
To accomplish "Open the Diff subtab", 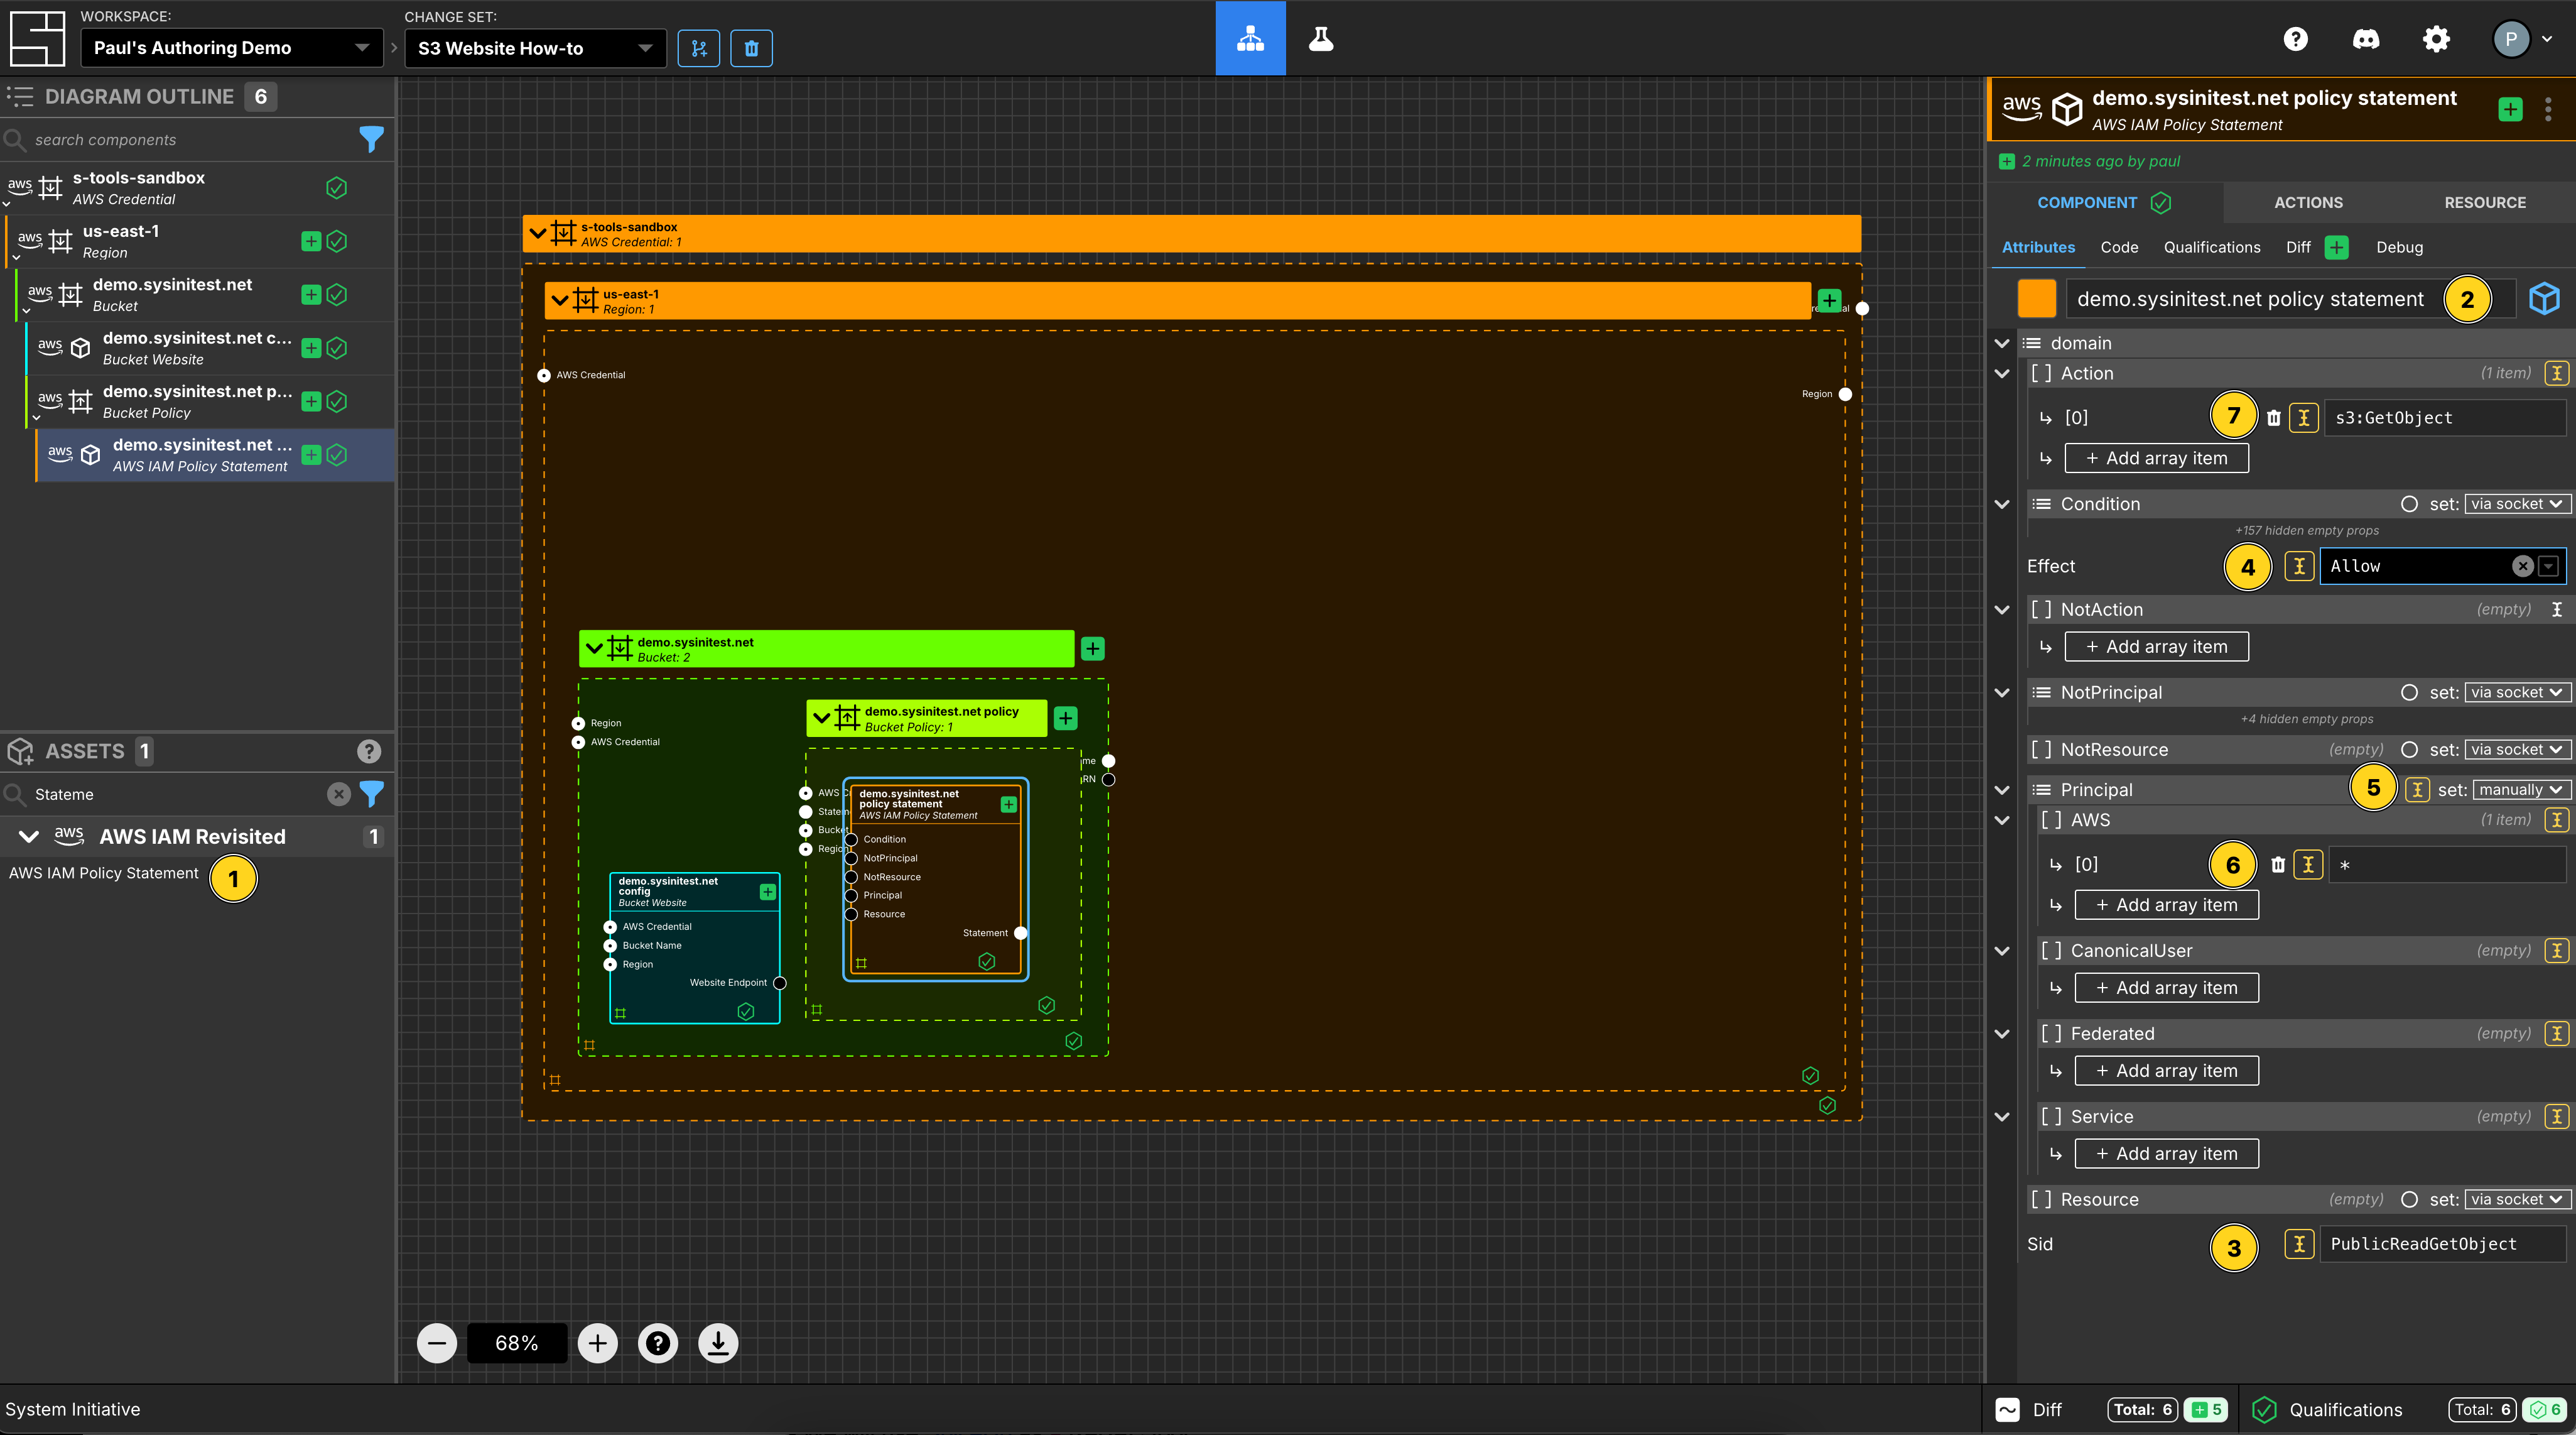I will (2298, 247).
